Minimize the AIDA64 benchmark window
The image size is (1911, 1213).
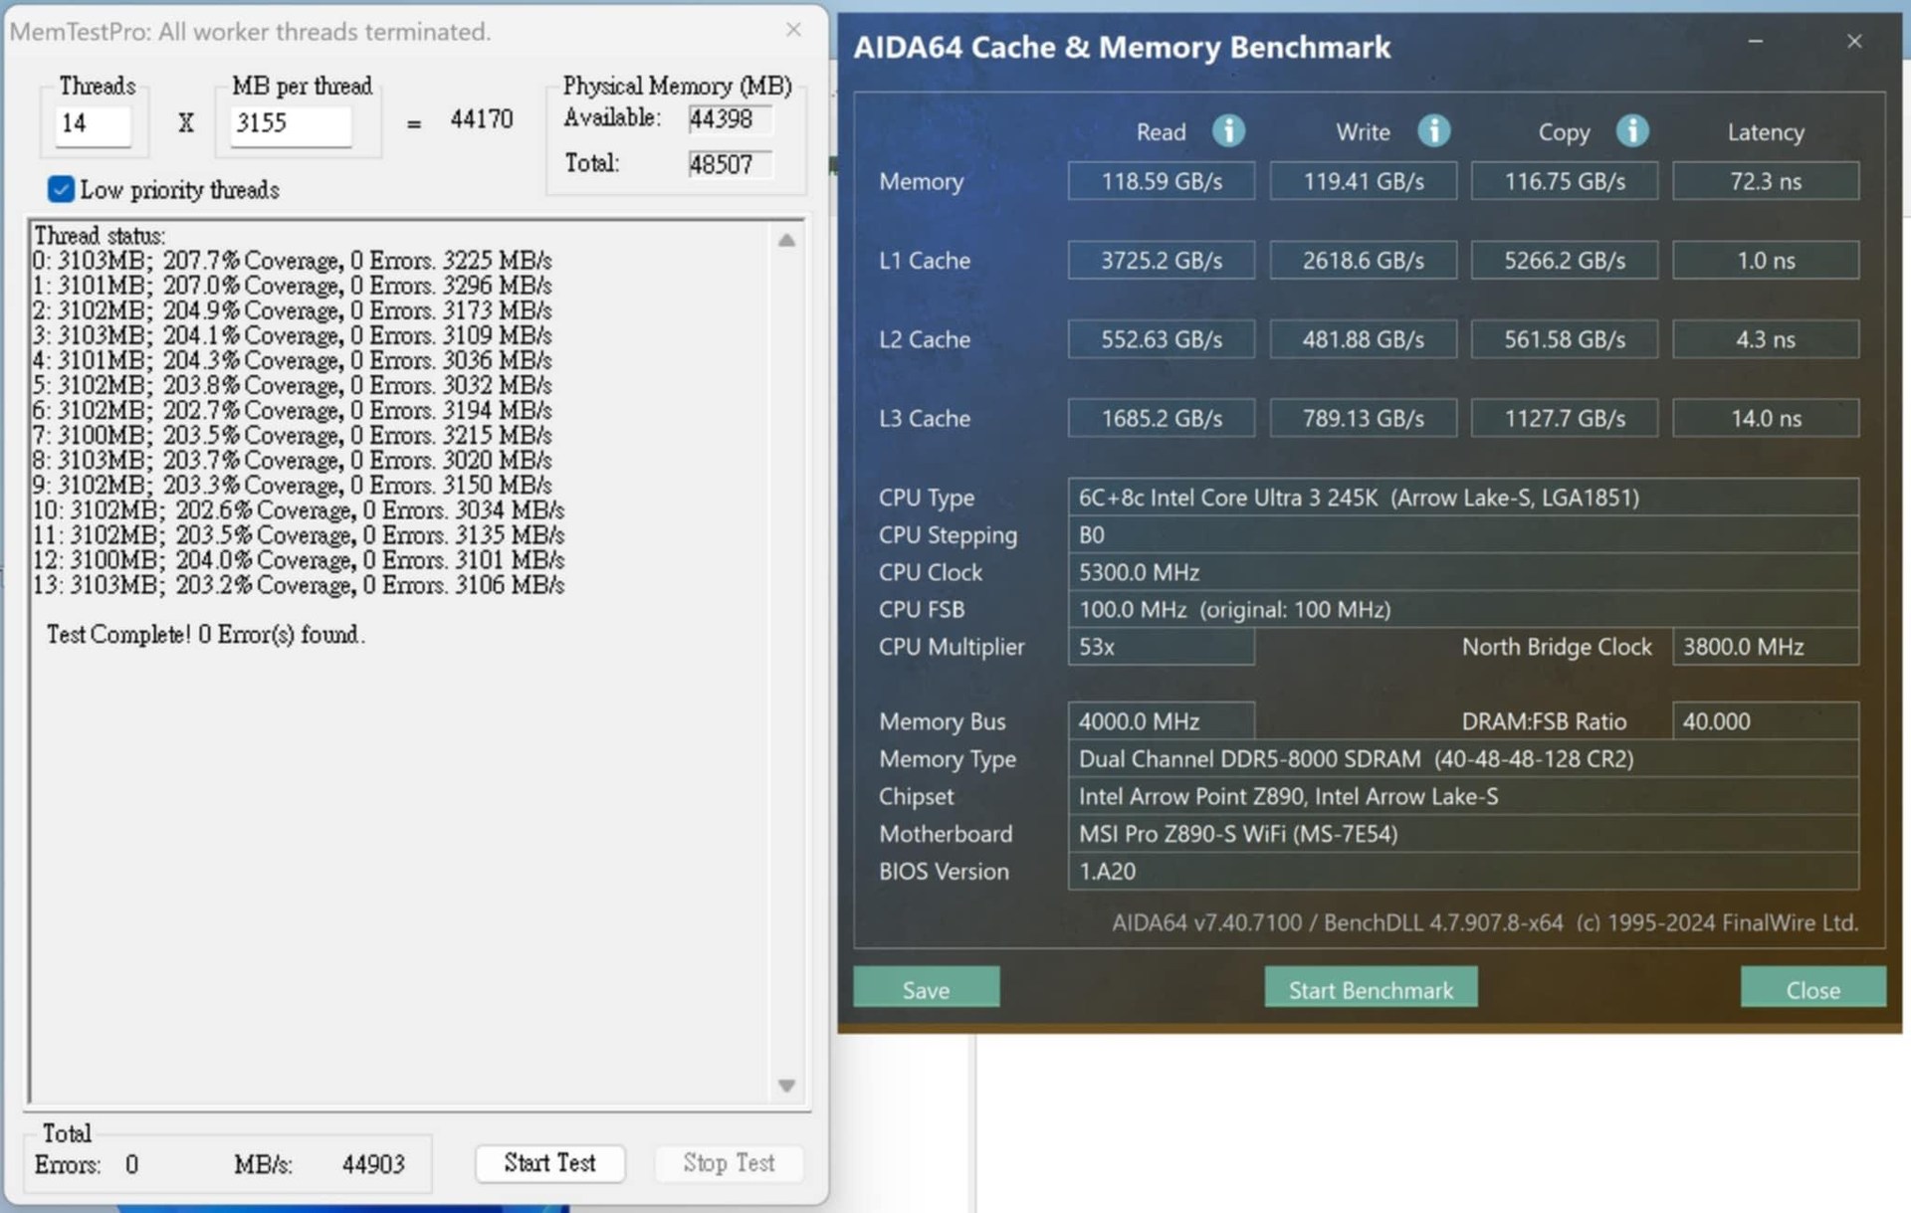pyautogui.click(x=1756, y=42)
